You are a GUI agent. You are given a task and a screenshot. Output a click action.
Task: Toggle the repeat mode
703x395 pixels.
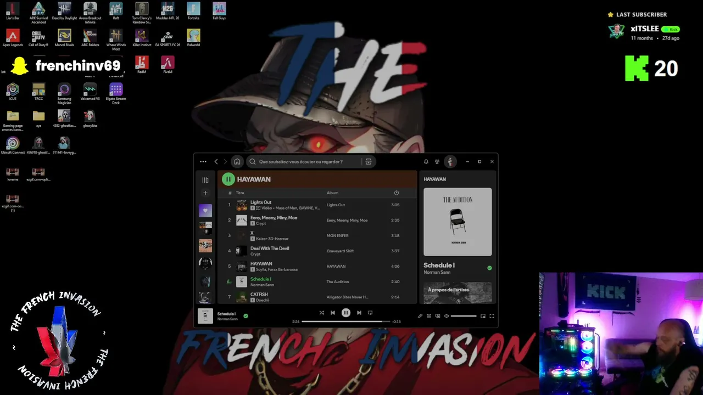[x=370, y=313]
